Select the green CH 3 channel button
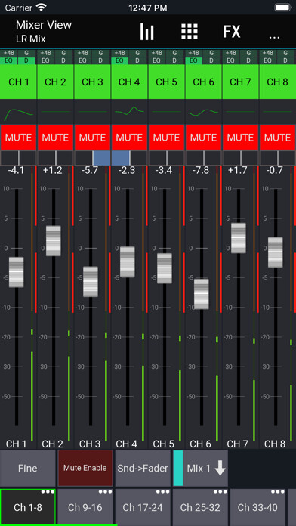Viewport: 296px width, 526px height. (x=93, y=82)
